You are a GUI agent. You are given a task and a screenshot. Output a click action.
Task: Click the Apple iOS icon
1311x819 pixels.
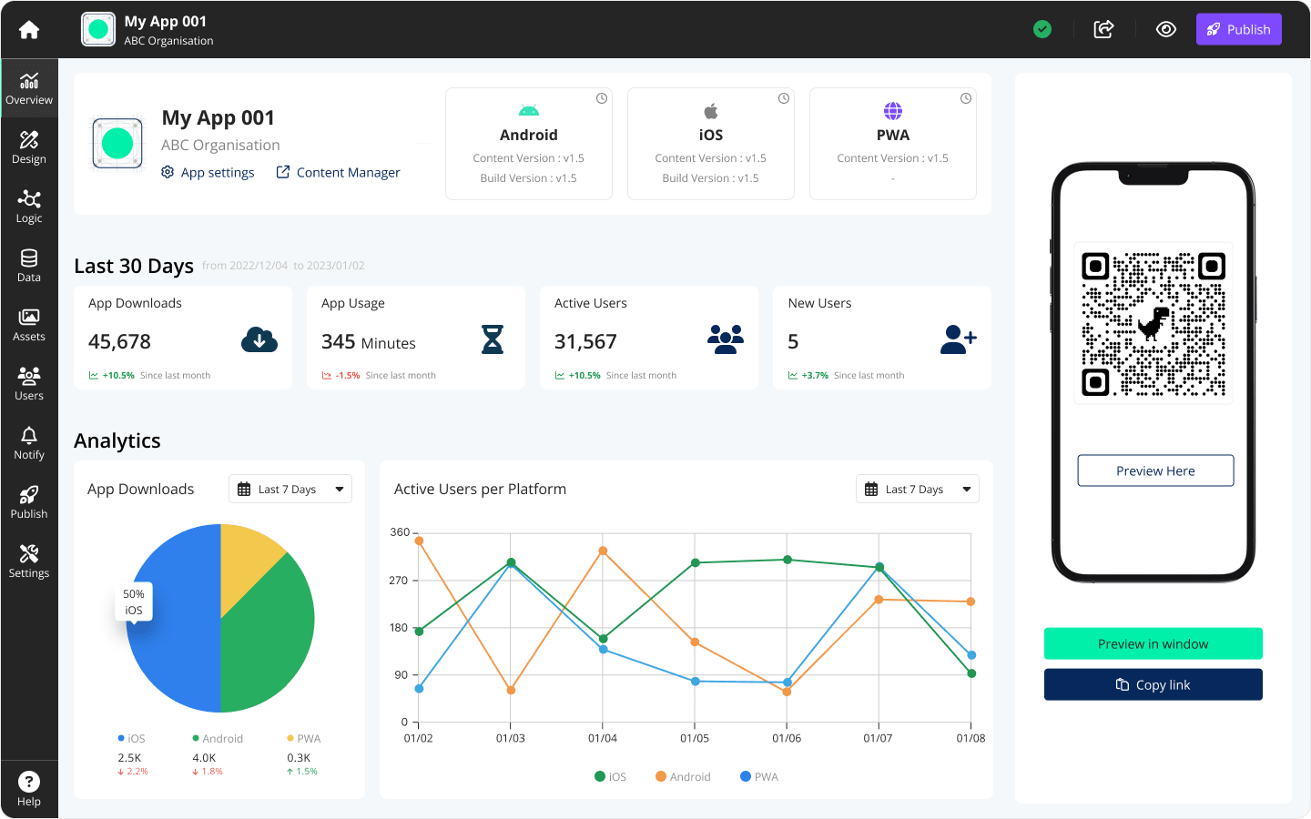(x=711, y=111)
